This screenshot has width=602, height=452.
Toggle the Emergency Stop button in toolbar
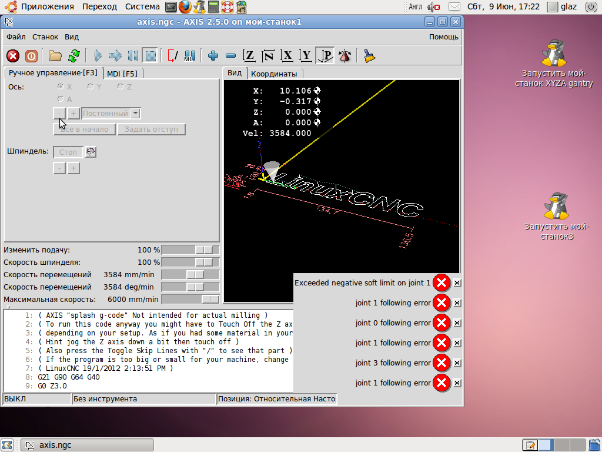(13, 56)
